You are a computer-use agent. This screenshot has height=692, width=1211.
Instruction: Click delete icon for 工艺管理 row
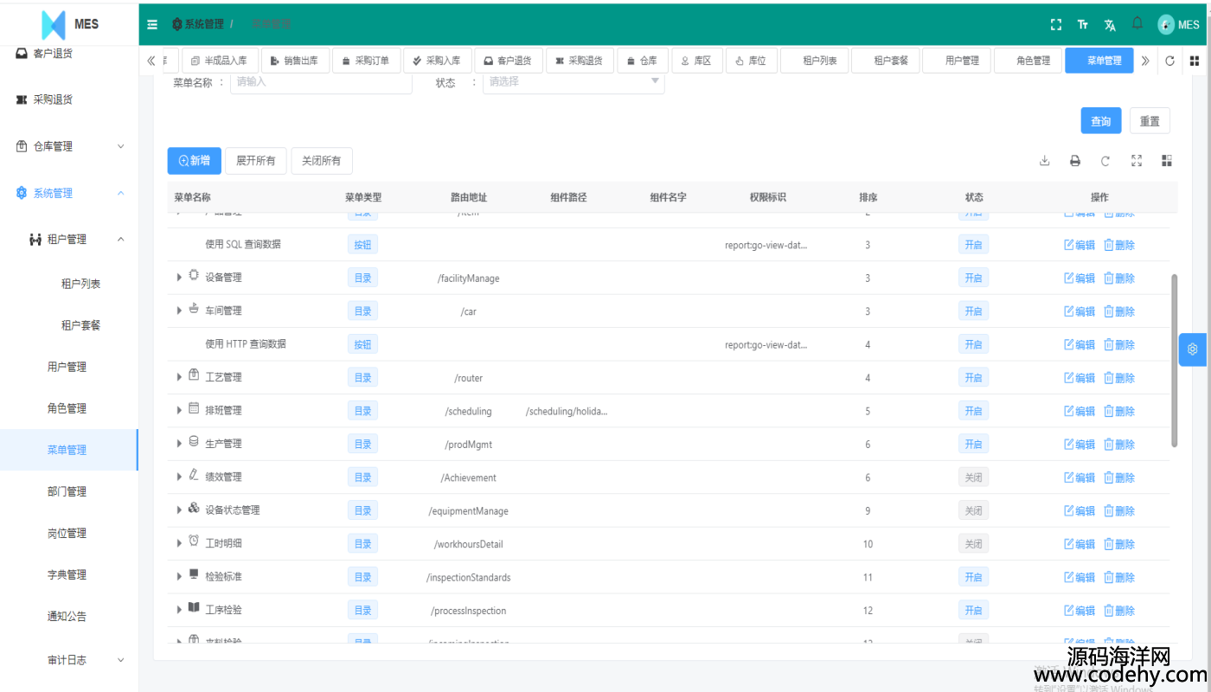coord(1119,378)
